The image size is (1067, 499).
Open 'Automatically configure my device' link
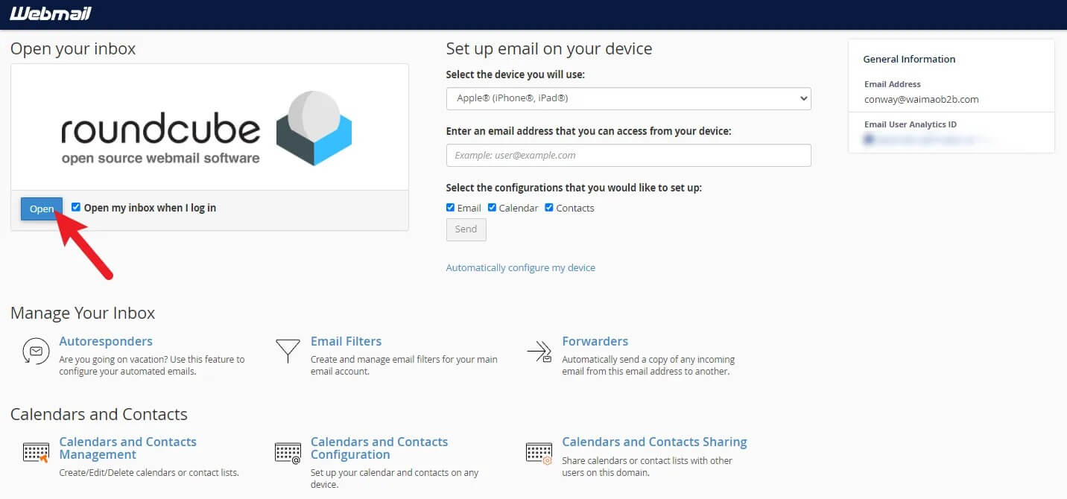point(520,267)
